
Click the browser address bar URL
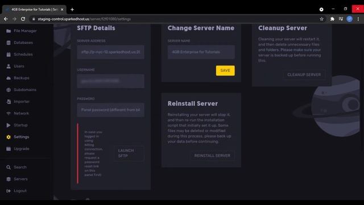click(x=84, y=19)
